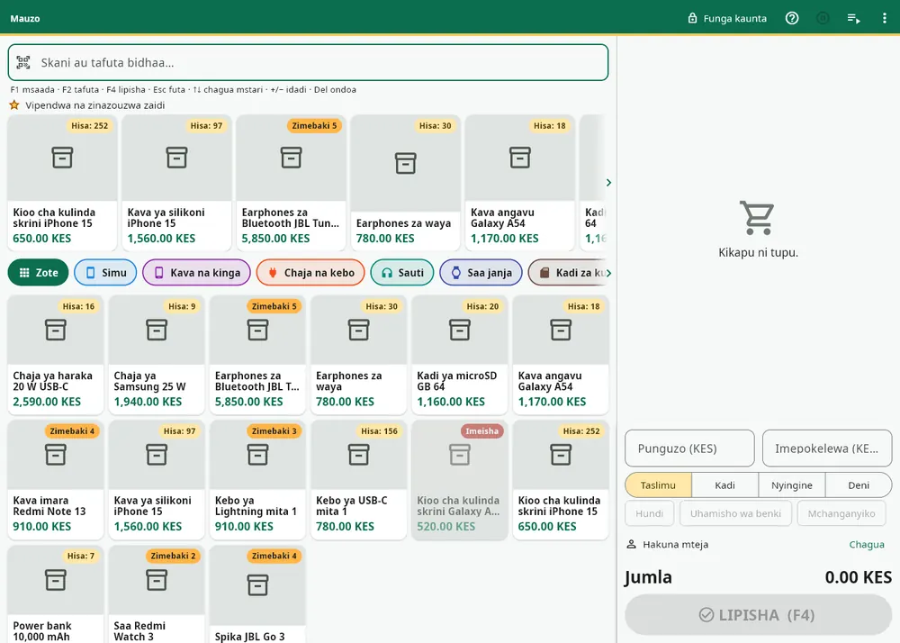
Task: Click Chagua to pick a customer
Action: pyautogui.click(x=867, y=544)
